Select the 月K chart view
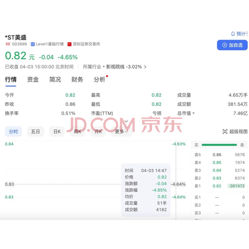This screenshot has width=249, height=249. (98, 132)
